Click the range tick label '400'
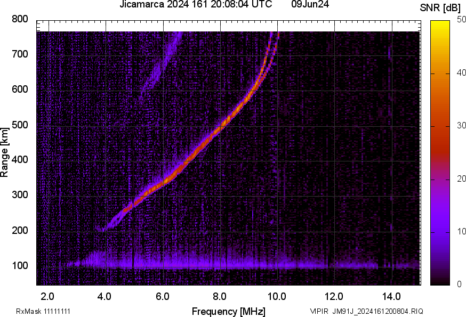Screen dimensions: 466x317 tap(20, 159)
